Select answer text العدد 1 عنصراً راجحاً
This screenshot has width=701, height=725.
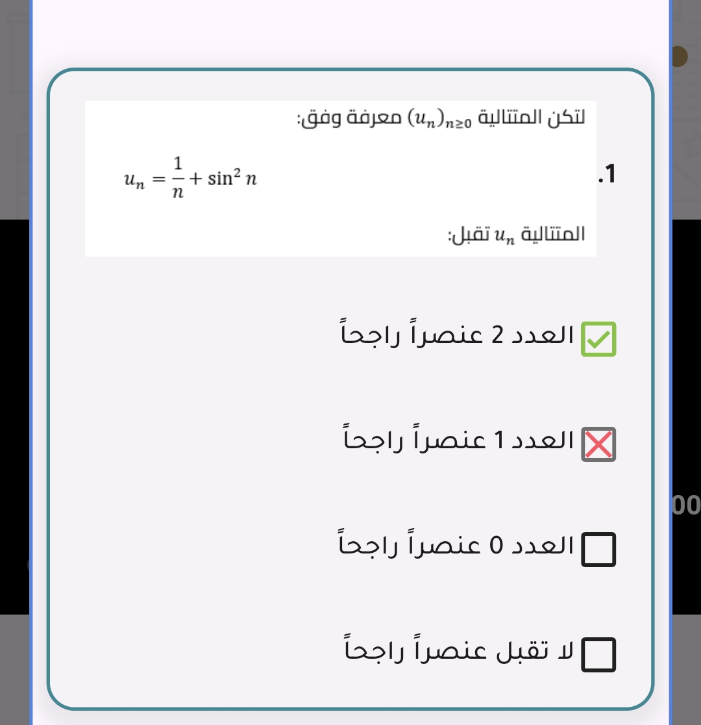[x=458, y=441]
